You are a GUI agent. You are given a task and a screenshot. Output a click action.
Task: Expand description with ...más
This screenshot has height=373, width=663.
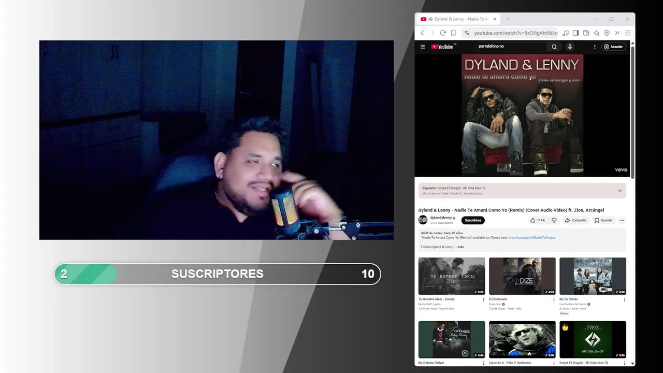(459, 247)
